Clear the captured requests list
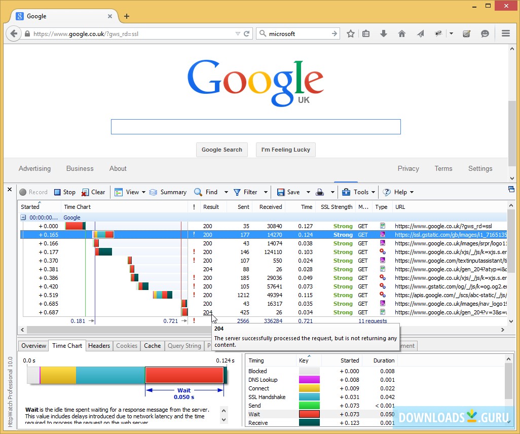This screenshot has width=520, height=434. [94, 192]
